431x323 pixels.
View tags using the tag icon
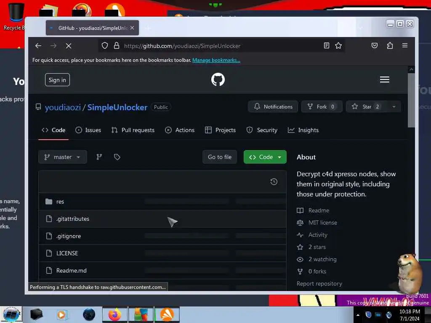(x=117, y=157)
